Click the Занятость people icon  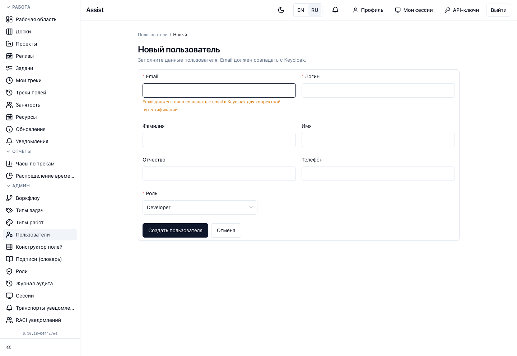point(9,105)
